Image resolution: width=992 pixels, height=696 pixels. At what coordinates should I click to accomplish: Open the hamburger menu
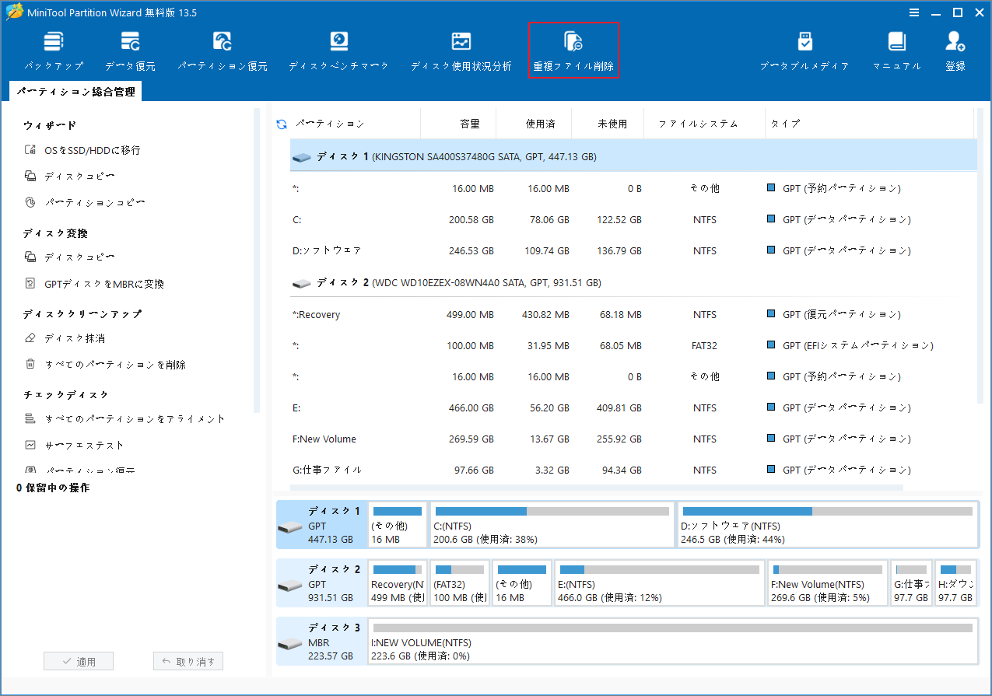[913, 12]
